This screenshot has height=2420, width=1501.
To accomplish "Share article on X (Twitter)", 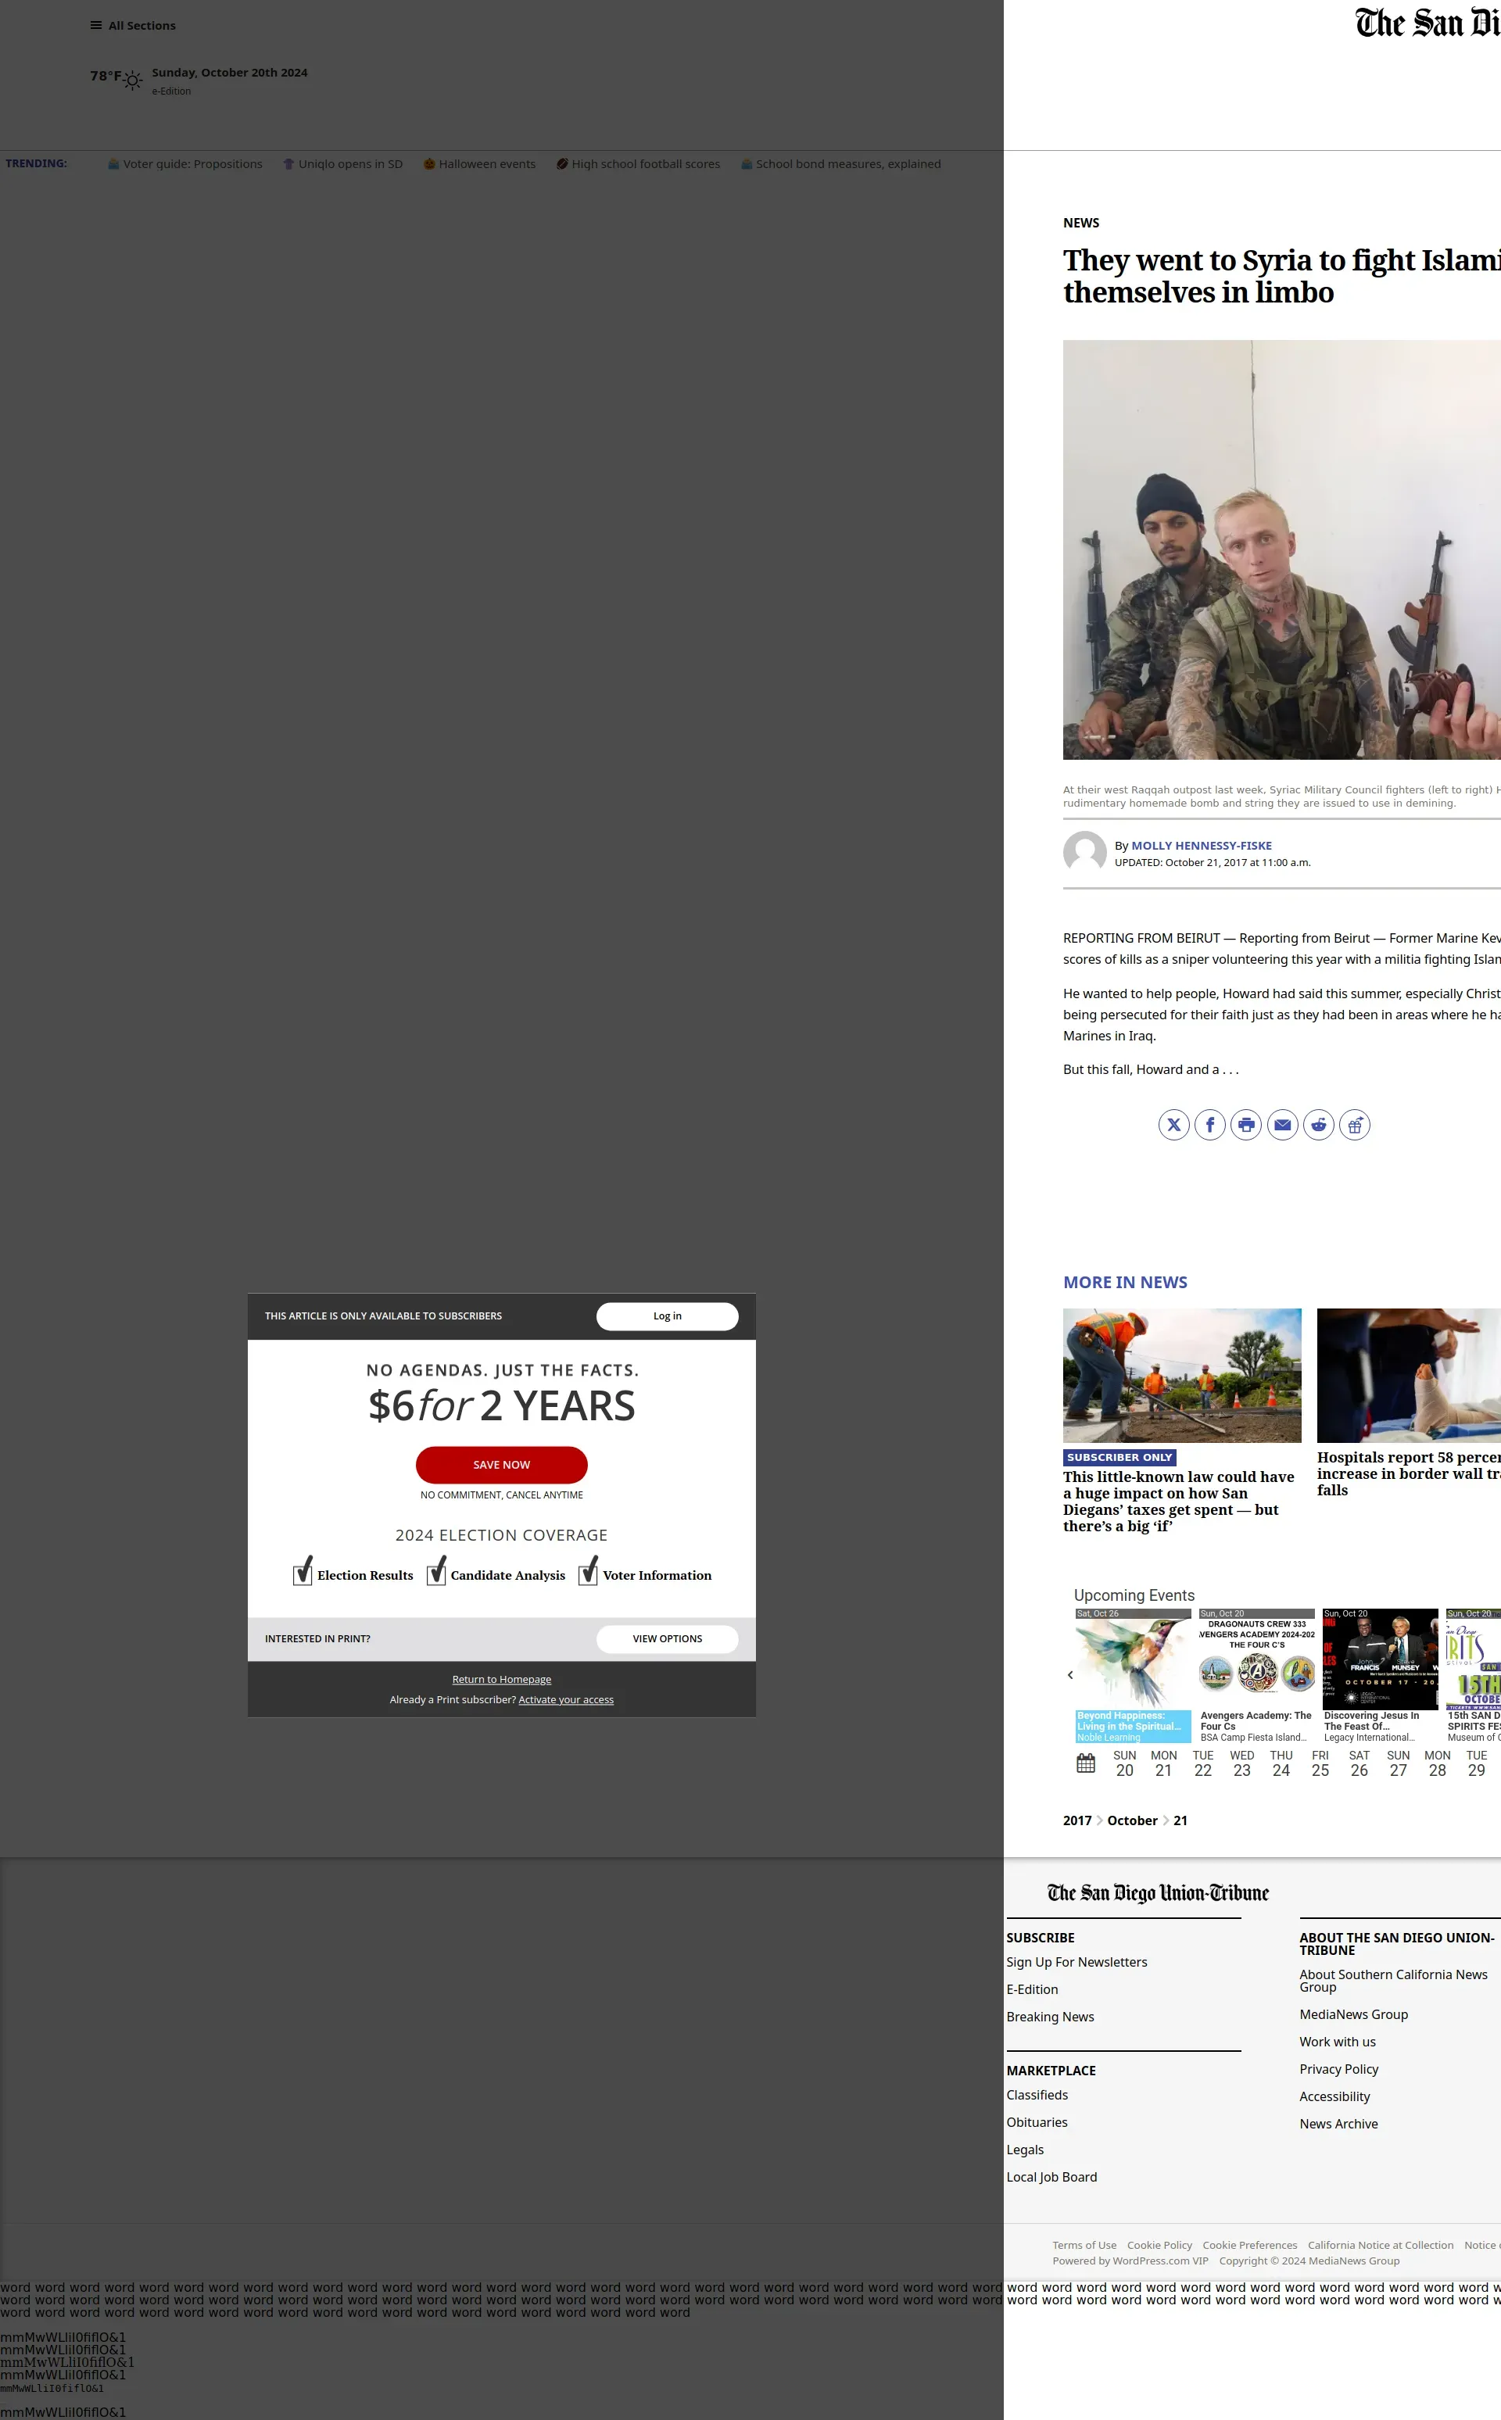I will click(1173, 1125).
